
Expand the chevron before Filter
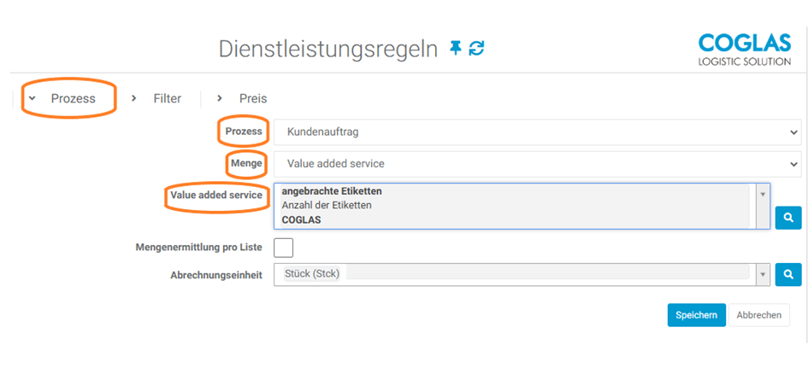[x=134, y=98]
